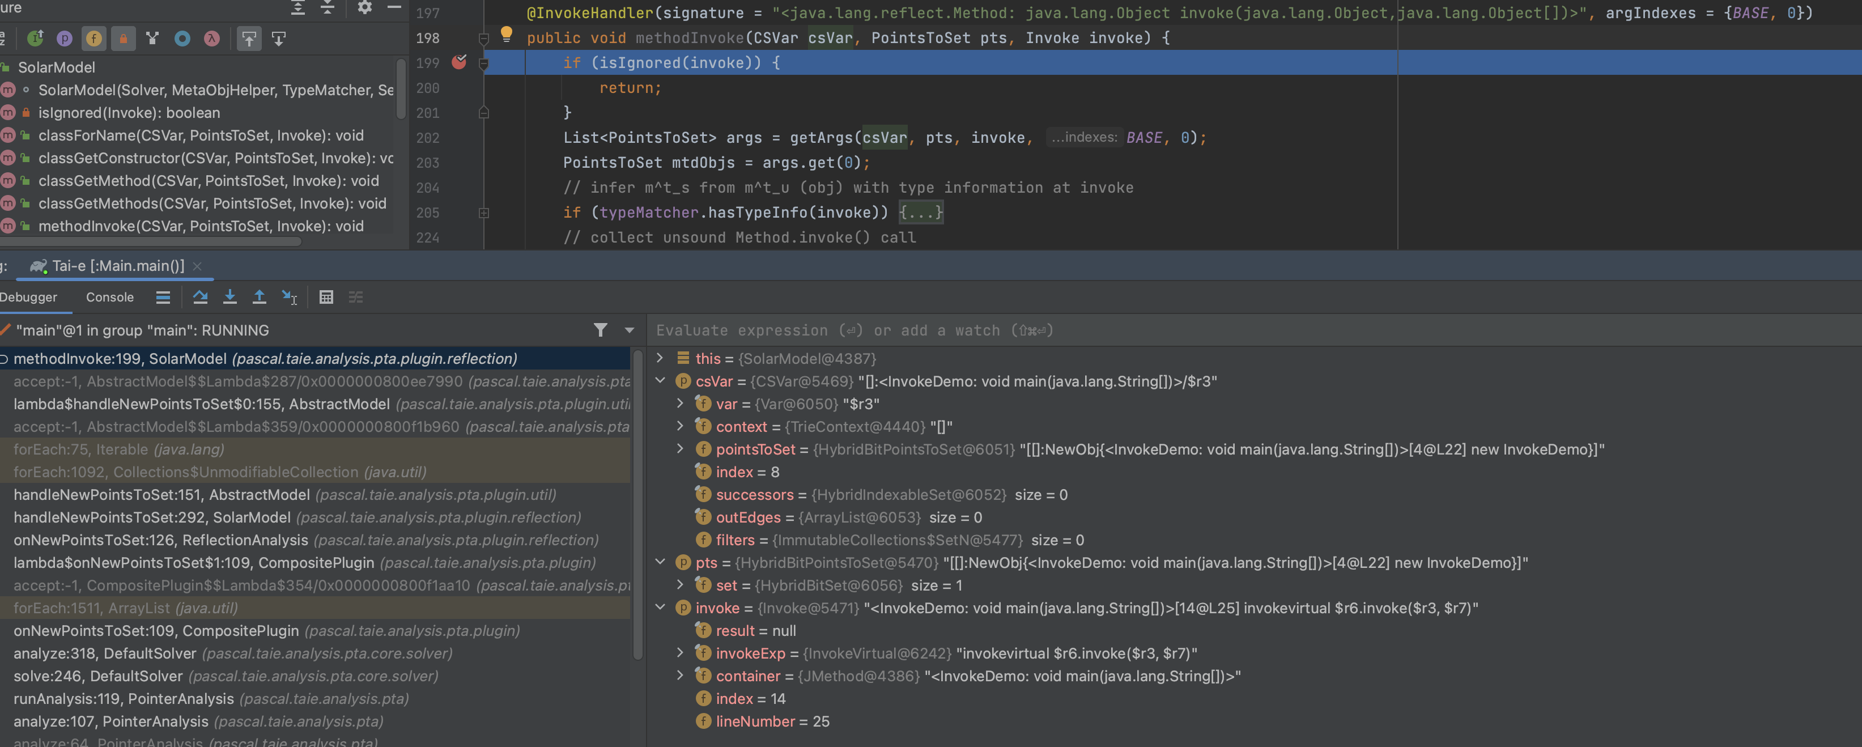Select analyze:318, DefaultSolver stack frame
Screen dimensions: 1862x747
315,653
